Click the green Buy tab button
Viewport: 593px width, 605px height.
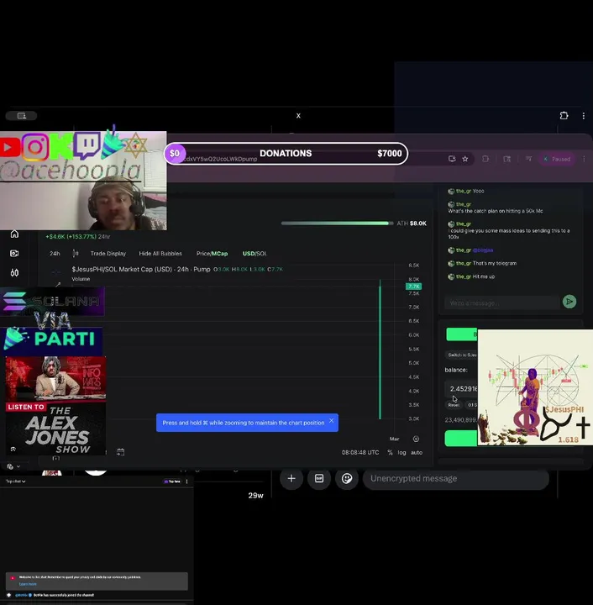point(461,334)
